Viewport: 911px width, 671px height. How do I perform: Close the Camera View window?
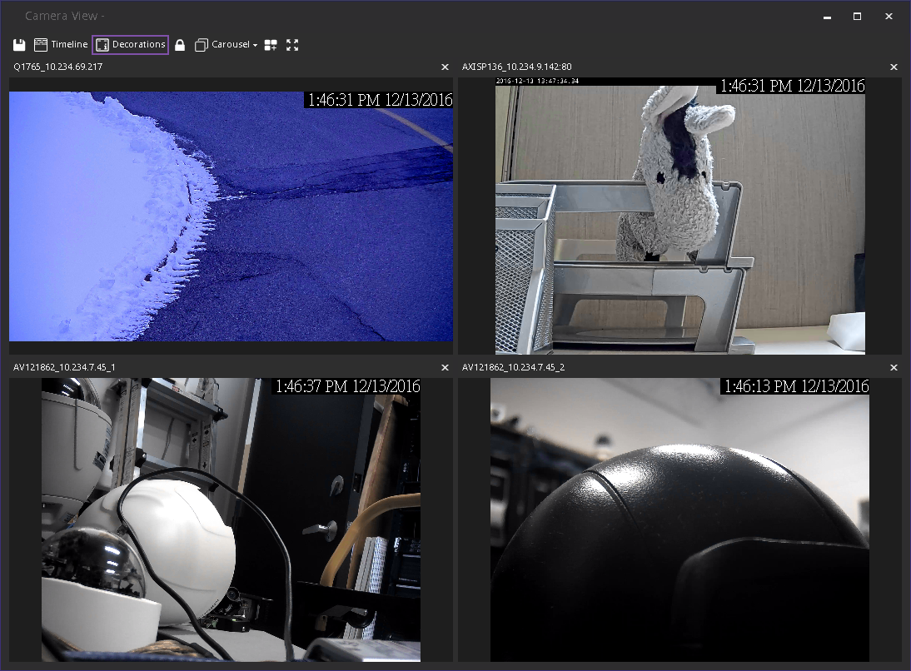pos(889,17)
